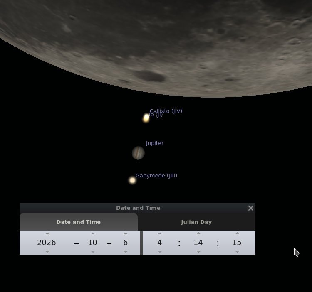The image size is (312, 292).
Task: Decrease the minutes with down arrow
Action: coord(198,252)
